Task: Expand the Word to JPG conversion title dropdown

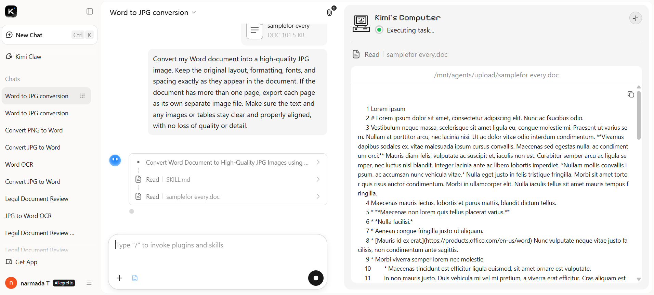Action: coord(194,13)
